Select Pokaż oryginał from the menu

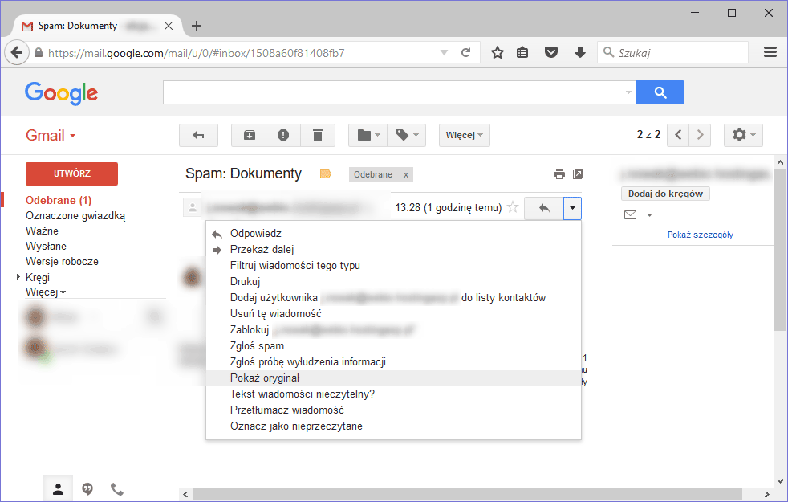coord(265,378)
